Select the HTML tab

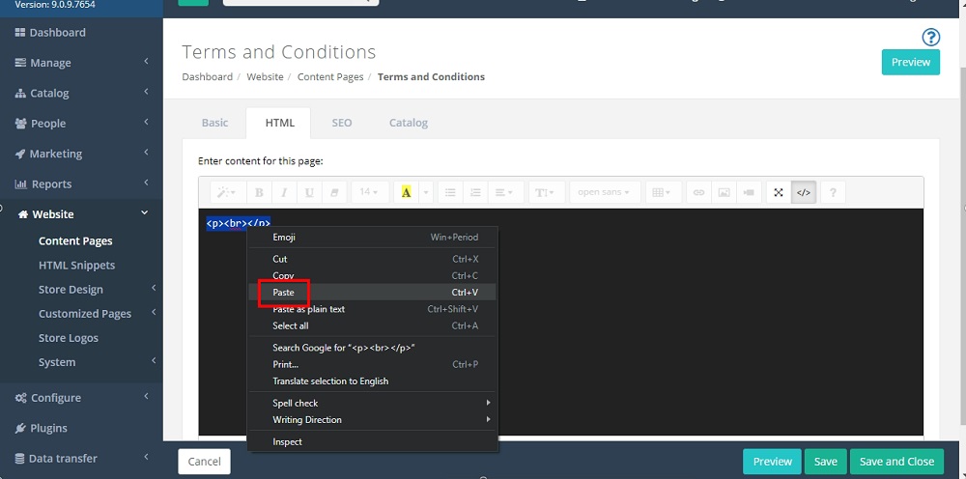click(x=280, y=123)
